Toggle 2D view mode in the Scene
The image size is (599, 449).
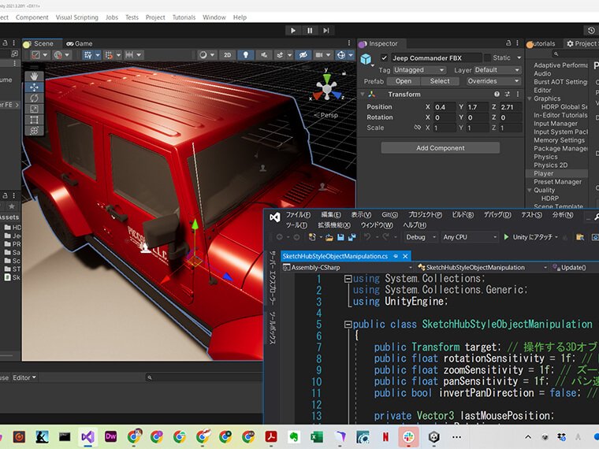(x=227, y=55)
